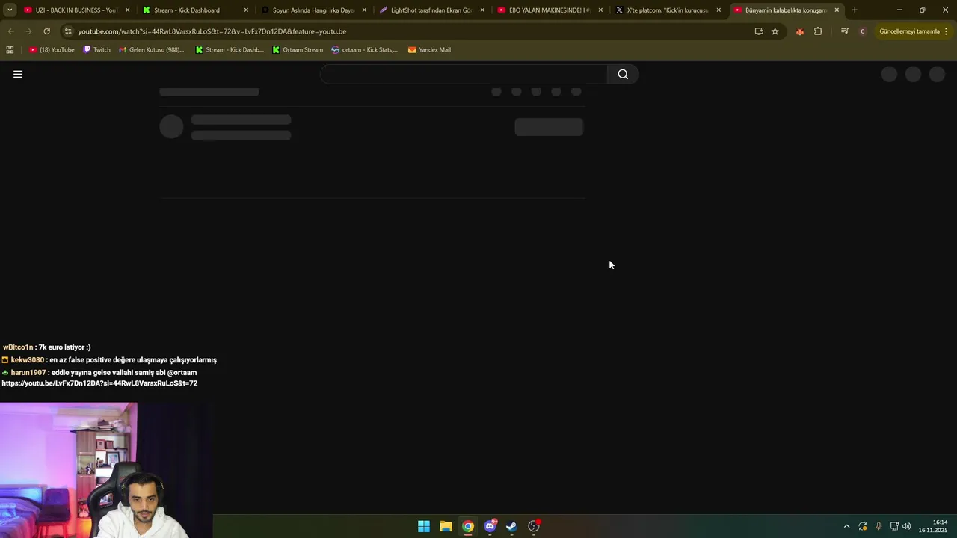Click chat message from kekw3080

click(x=109, y=360)
